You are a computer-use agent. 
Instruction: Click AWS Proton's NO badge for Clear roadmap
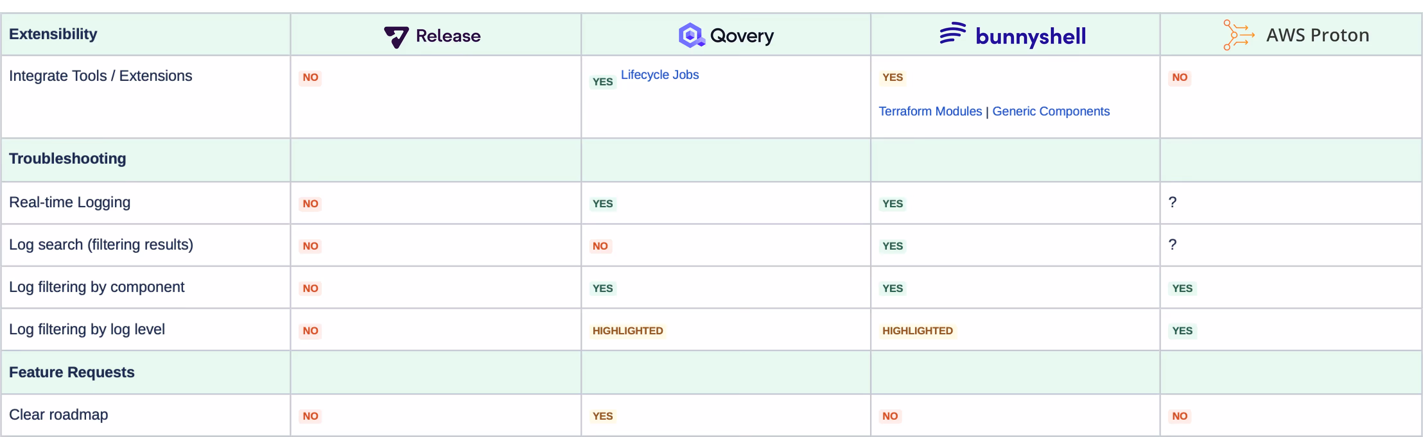click(x=1179, y=416)
